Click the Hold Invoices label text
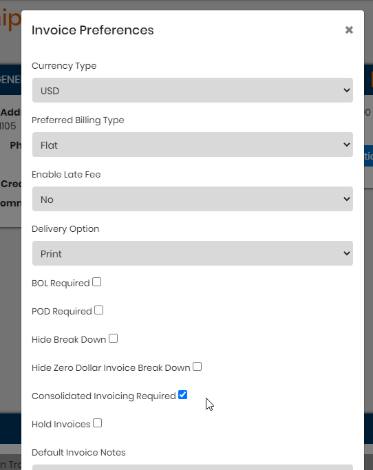The width and height of the screenshot is (373, 470). pyautogui.click(x=61, y=425)
